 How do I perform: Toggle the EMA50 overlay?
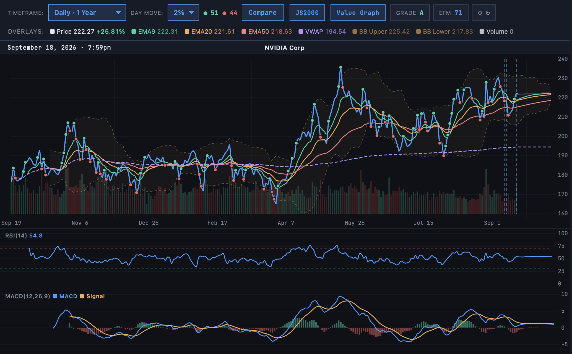(267, 31)
